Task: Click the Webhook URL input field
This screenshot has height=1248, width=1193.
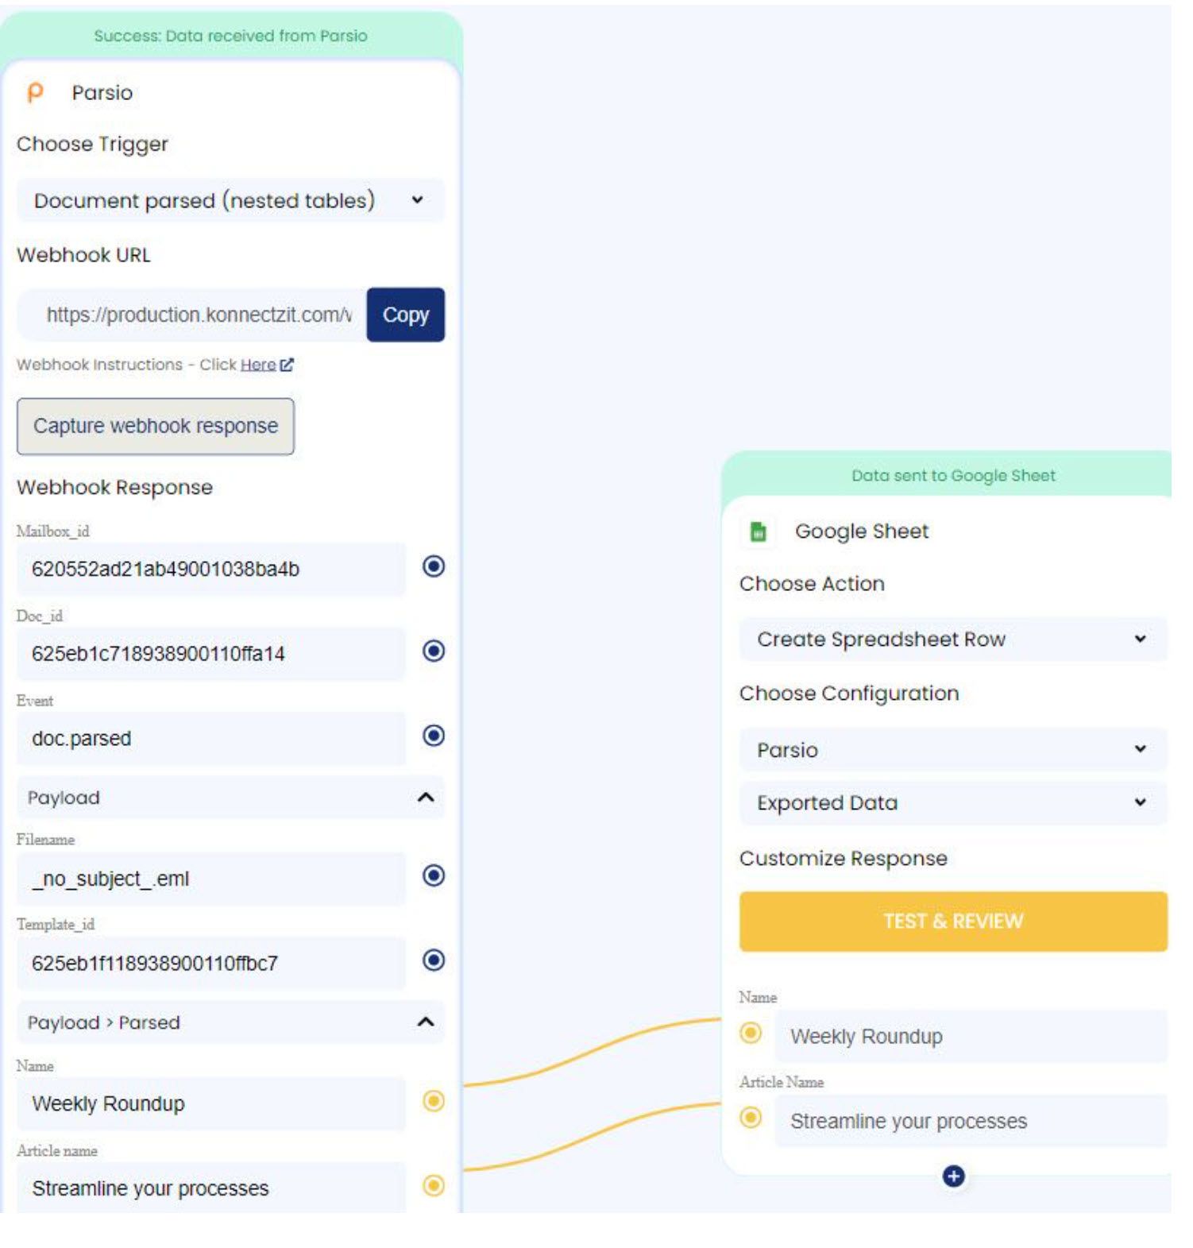Action: click(199, 315)
